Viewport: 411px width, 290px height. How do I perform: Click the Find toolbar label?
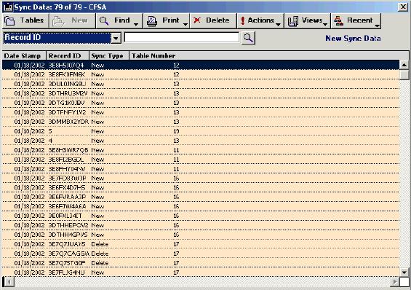[122, 20]
